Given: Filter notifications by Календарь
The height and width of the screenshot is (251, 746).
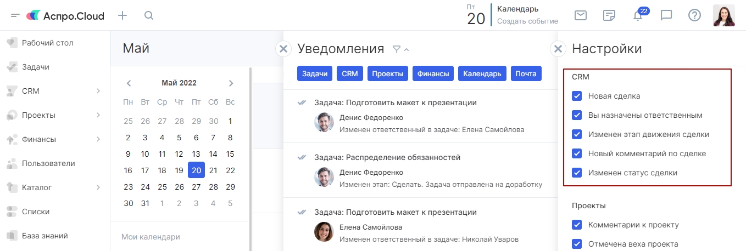Looking at the screenshot, I should pyautogui.click(x=482, y=73).
